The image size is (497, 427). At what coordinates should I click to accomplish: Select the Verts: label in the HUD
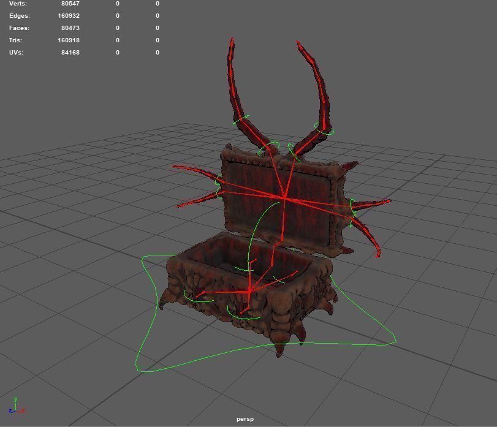18,4
